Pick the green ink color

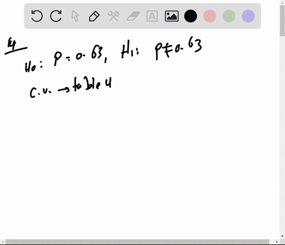point(229,16)
